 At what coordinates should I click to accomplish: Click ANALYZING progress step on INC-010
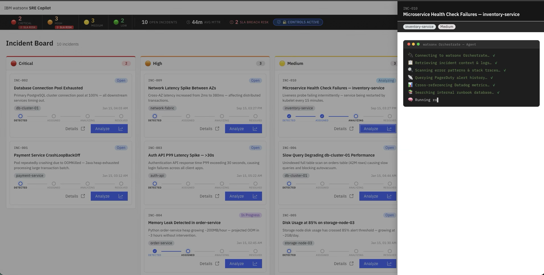click(356, 118)
